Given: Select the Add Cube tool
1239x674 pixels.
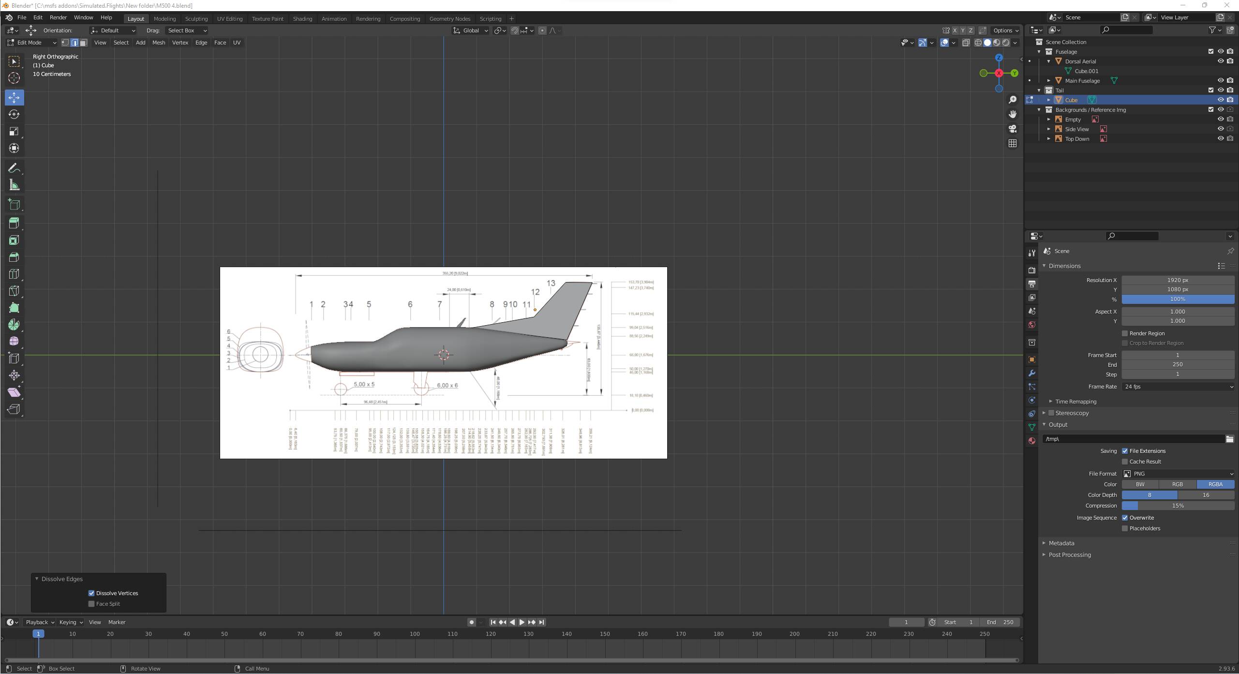Looking at the screenshot, I should (x=14, y=204).
